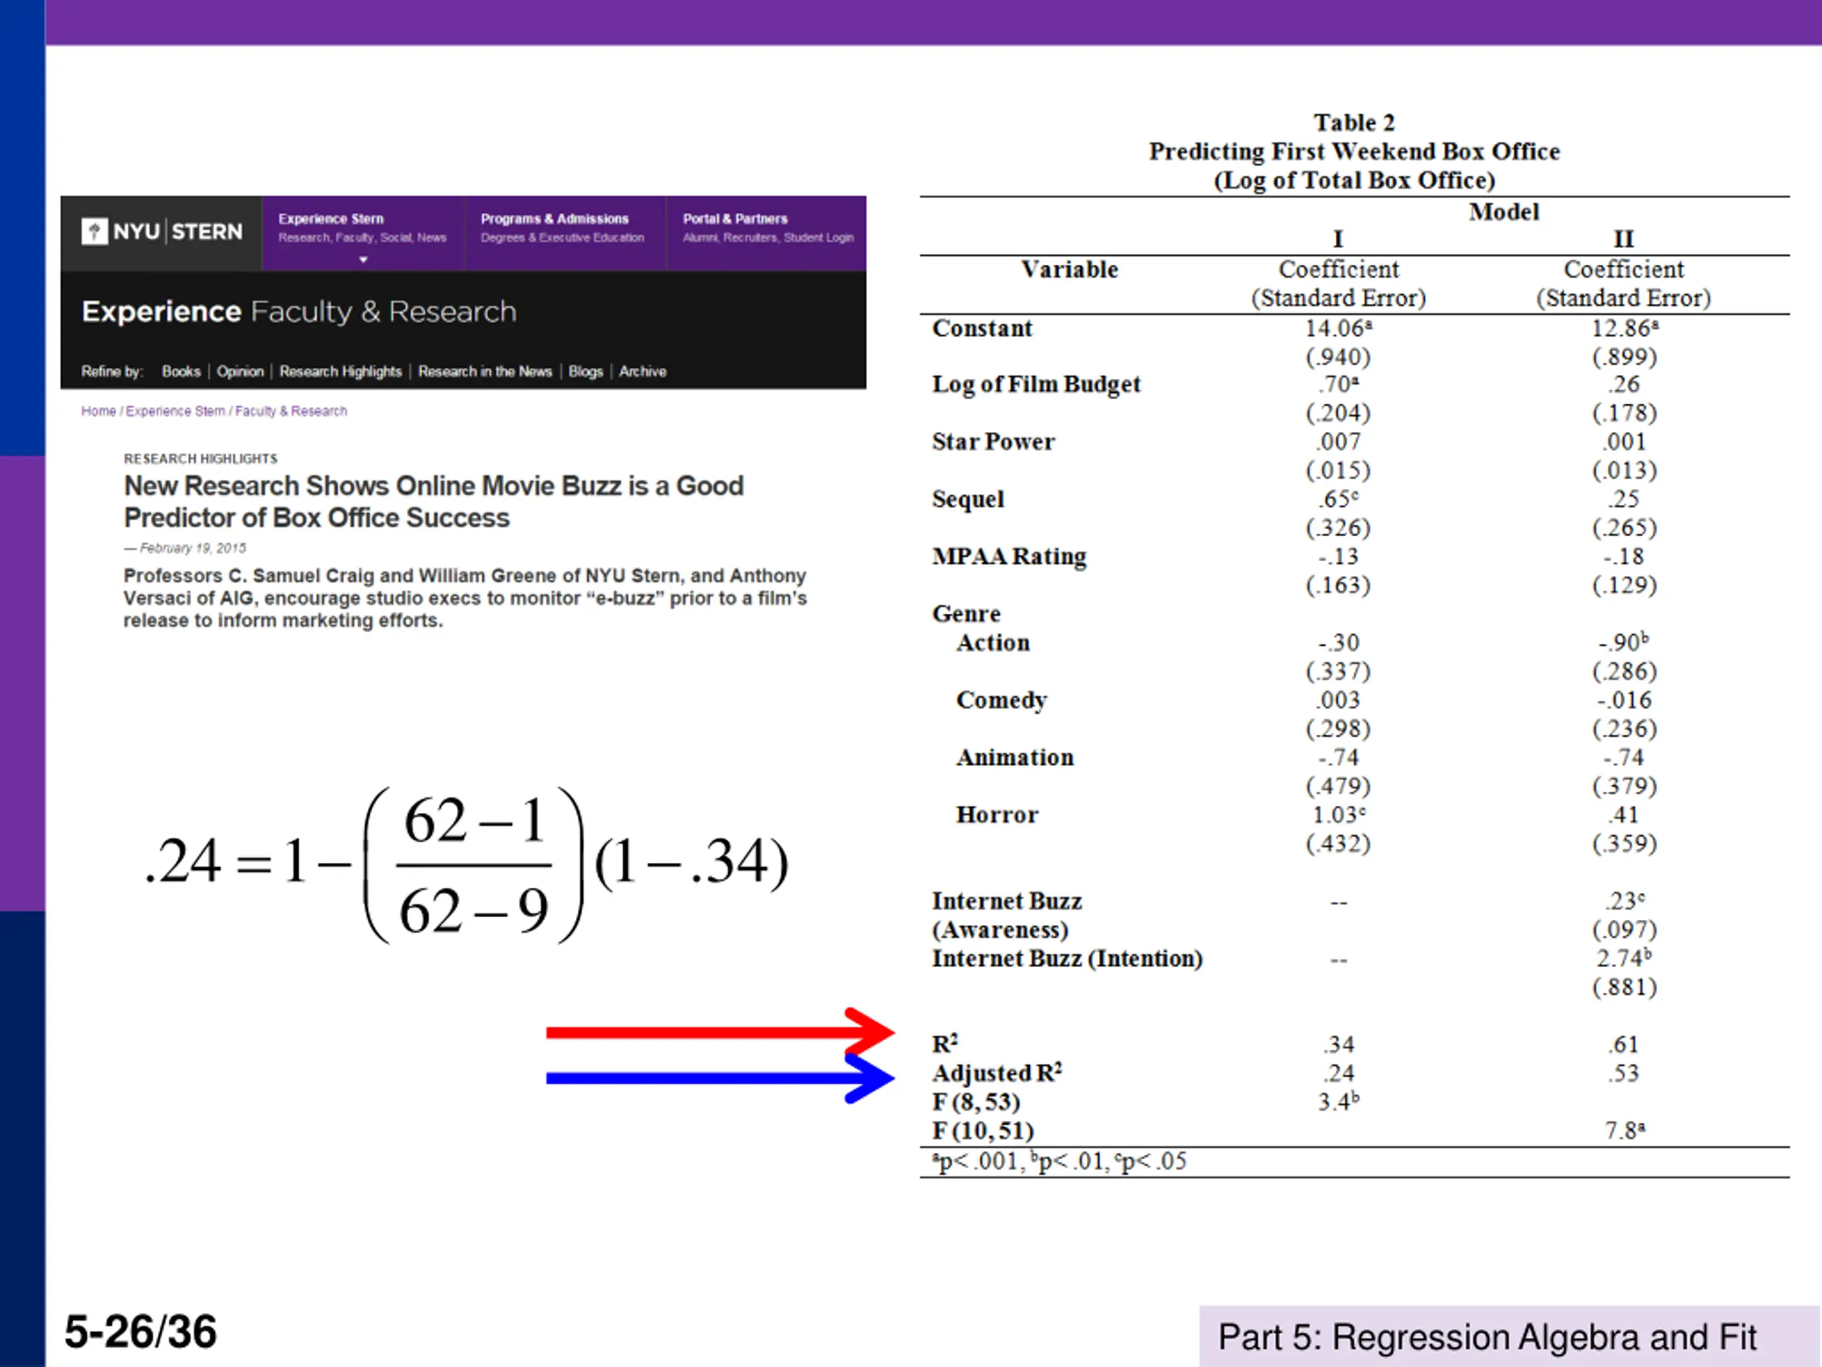The width and height of the screenshot is (1822, 1367).
Task: Open the Blogs filter link
Action: coord(586,372)
